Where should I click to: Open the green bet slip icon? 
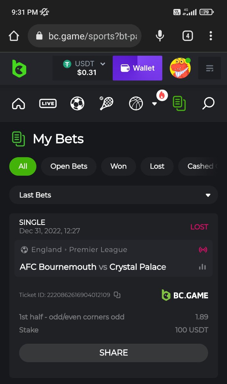point(179,103)
